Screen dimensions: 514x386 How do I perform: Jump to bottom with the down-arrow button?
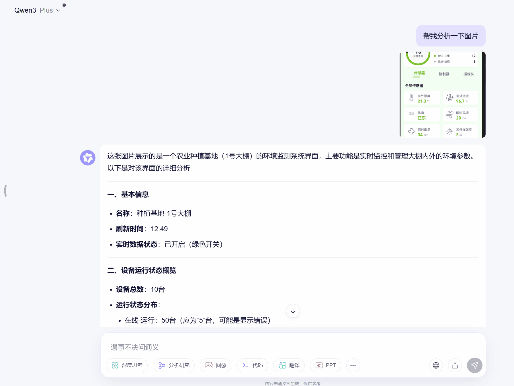[x=293, y=311]
